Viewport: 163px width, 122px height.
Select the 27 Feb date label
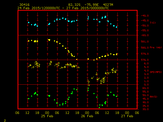point(127,116)
